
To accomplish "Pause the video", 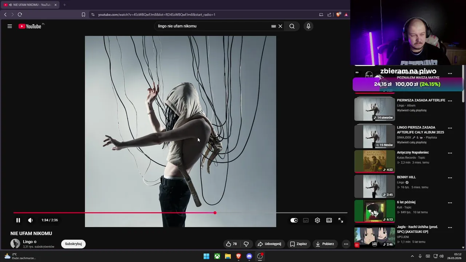I will coord(18,220).
